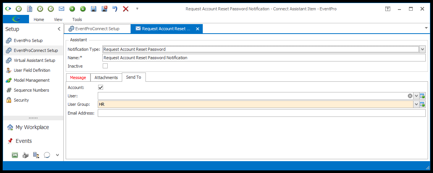Click the Save floppy disk icon
Screen dimensions: 433x173
[x=94, y=9]
